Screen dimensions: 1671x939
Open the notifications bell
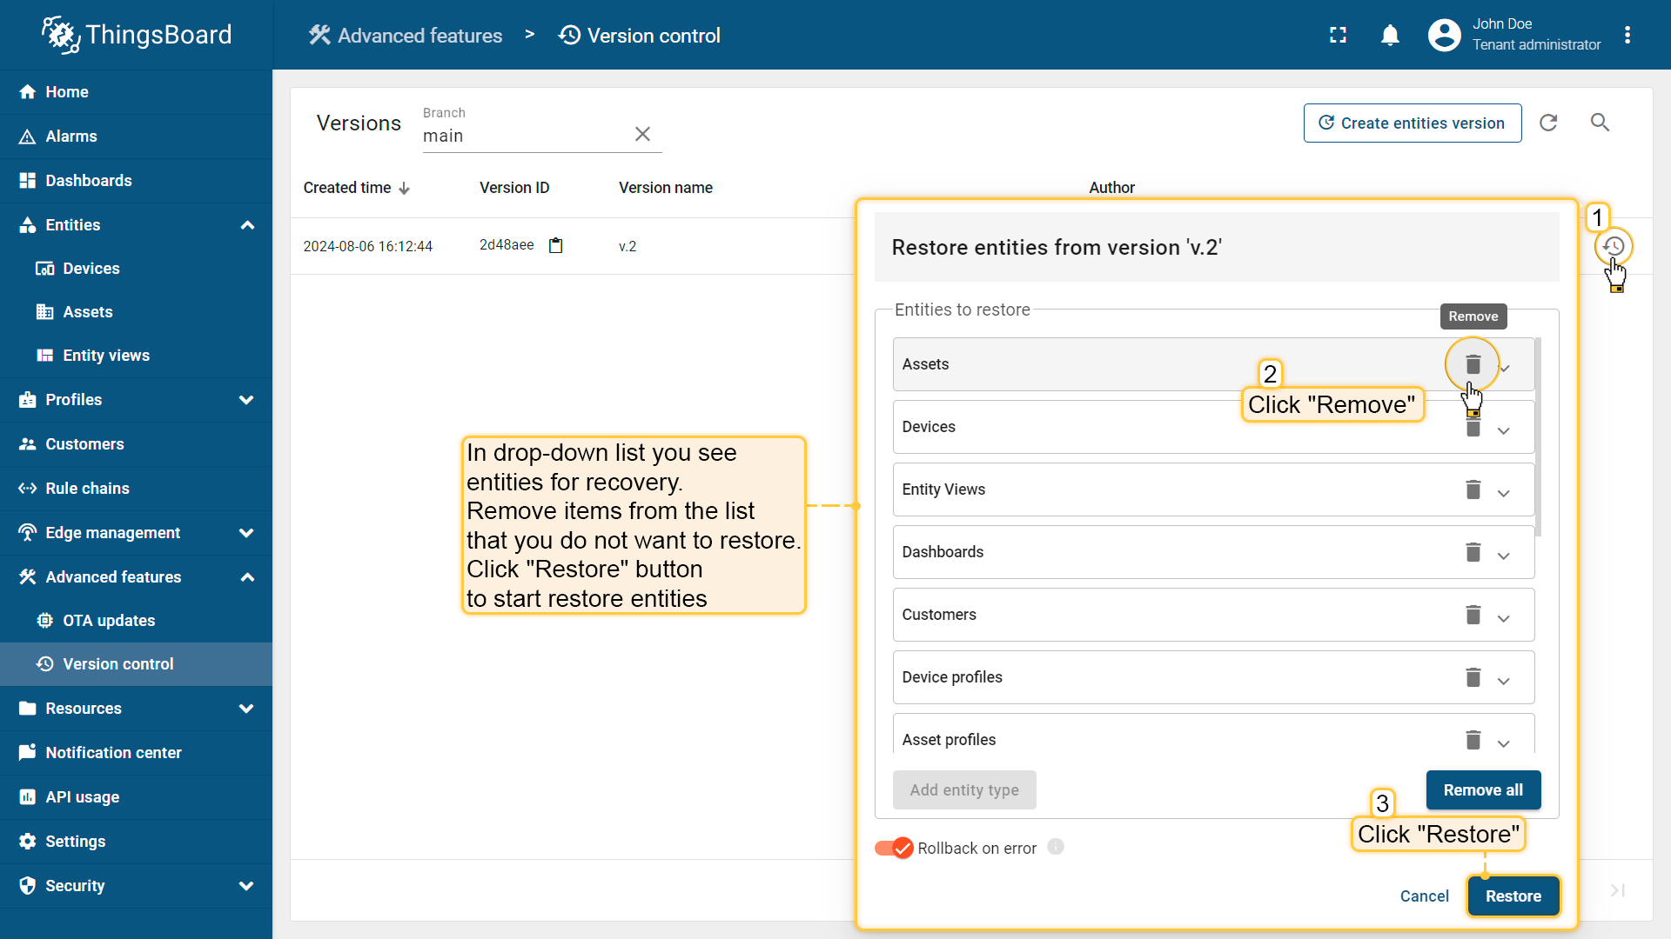pos(1390,35)
